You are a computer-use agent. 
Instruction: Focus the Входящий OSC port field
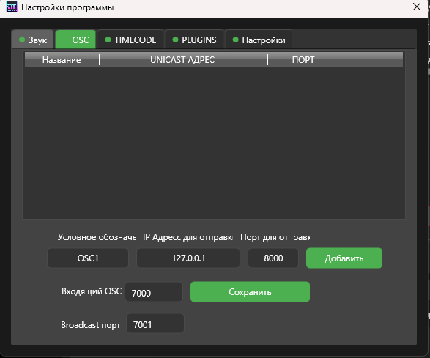click(154, 292)
